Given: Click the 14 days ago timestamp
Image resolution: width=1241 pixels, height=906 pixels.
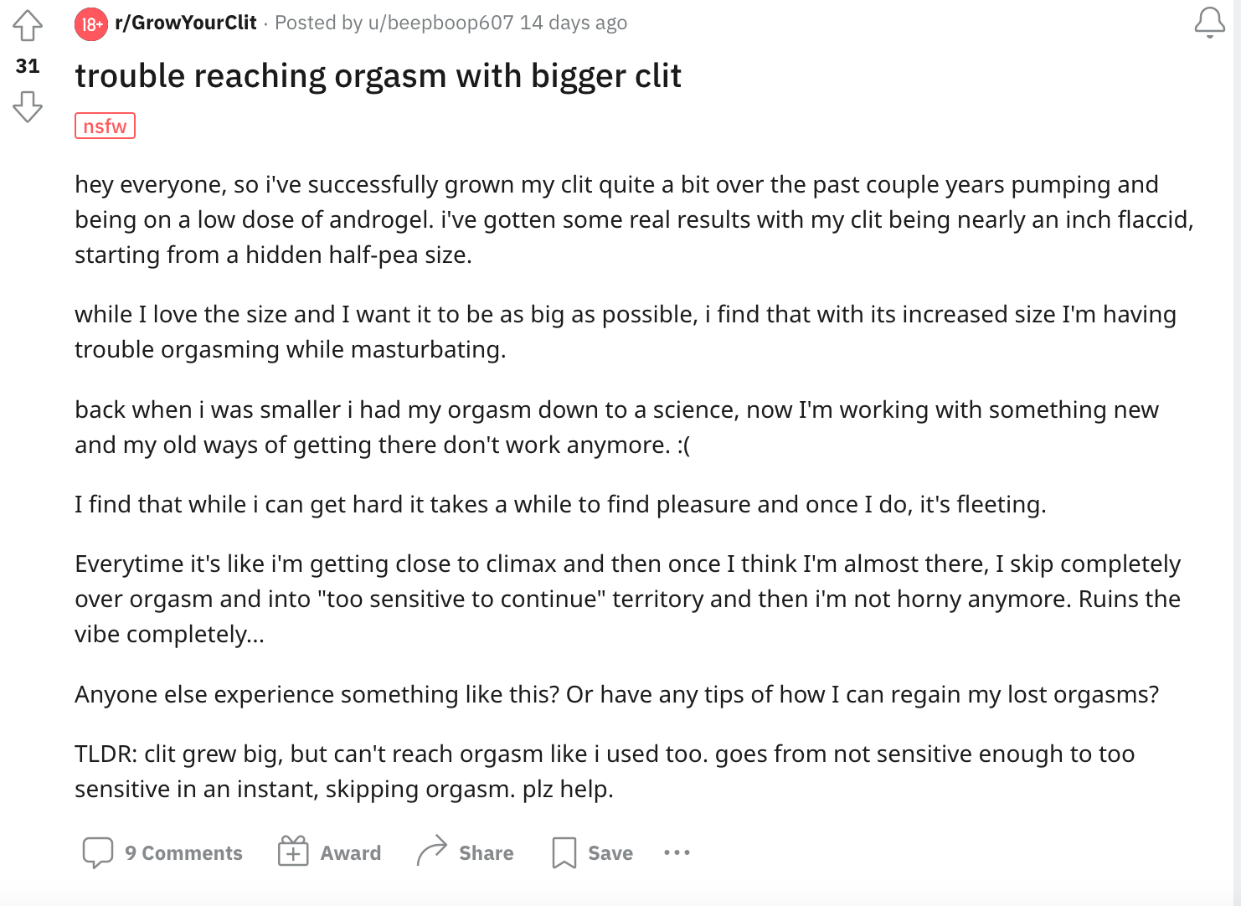Looking at the screenshot, I should coord(574,23).
